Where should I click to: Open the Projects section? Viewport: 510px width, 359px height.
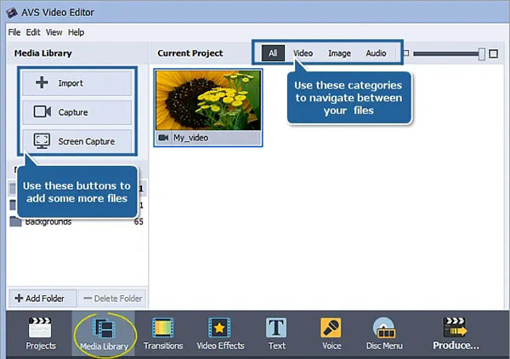[x=40, y=333]
